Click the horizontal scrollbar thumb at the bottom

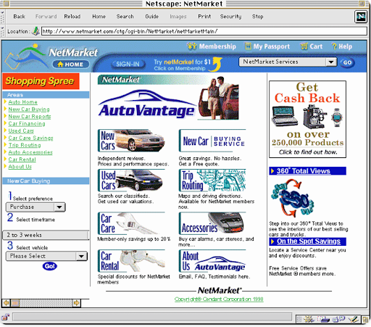click(x=15, y=303)
